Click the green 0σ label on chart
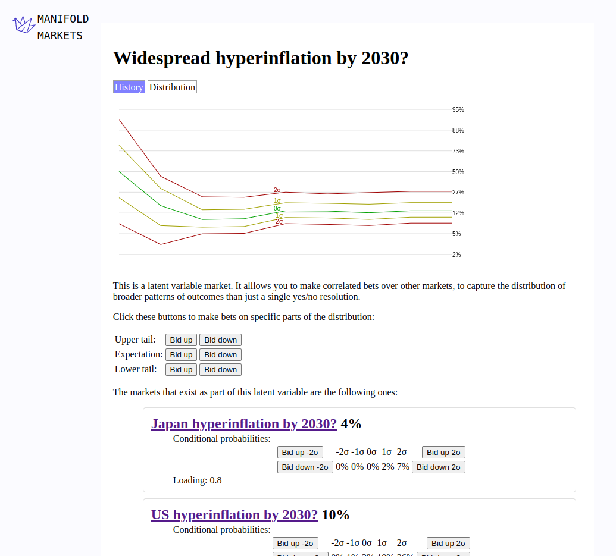Image resolution: width=616 pixels, height=556 pixels. click(277, 209)
